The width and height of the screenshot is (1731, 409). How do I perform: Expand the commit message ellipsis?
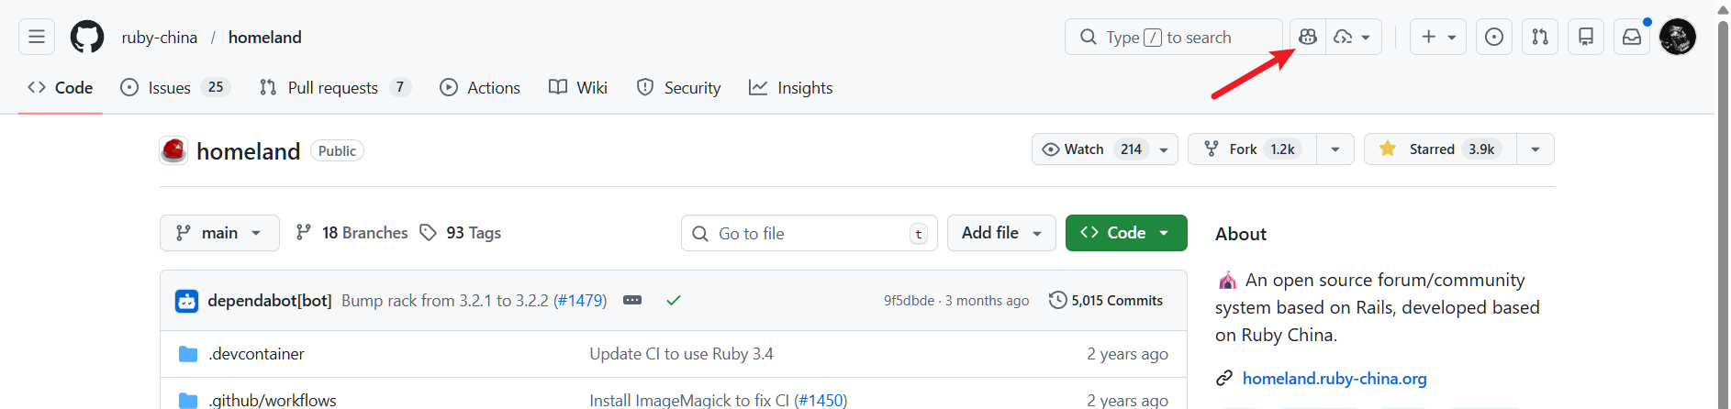[632, 300]
